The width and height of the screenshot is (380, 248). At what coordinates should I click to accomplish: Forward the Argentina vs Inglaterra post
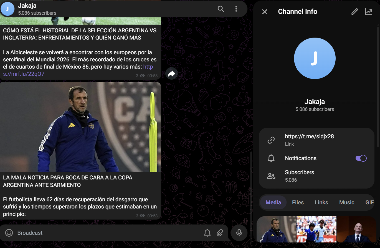(172, 74)
